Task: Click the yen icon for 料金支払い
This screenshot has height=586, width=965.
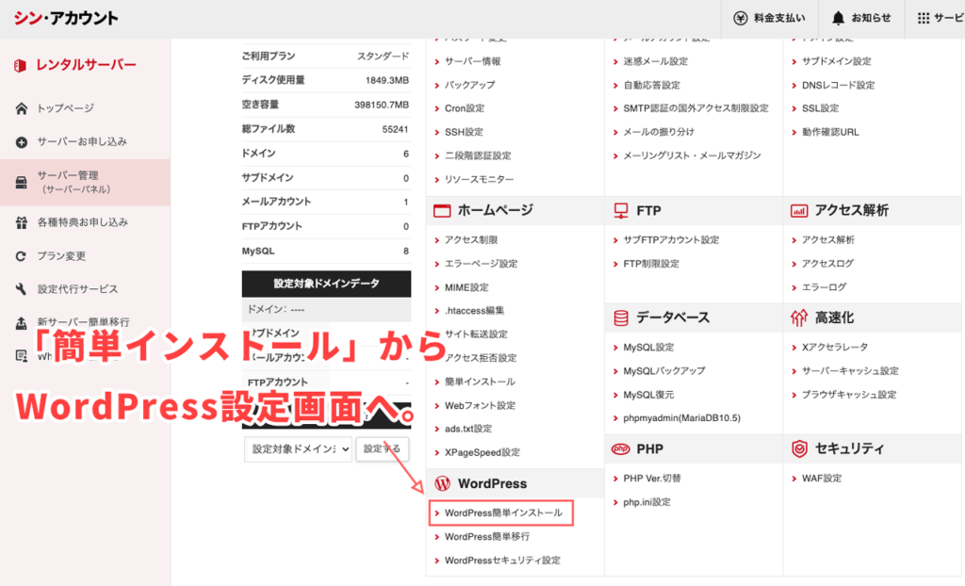Action: pyautogui.click(x=740, y=19)
